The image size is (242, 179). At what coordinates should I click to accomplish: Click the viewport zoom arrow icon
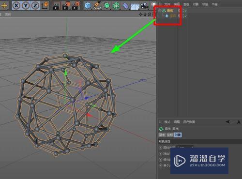(145, 15)
